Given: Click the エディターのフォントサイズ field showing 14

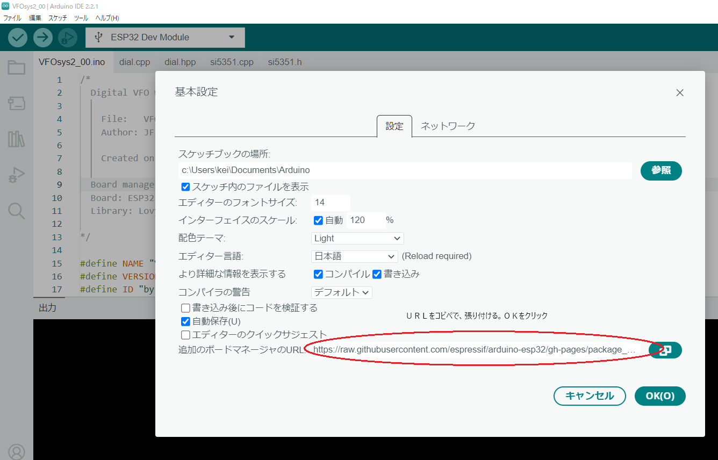Looking at the screenshot, I should (331, 203).
